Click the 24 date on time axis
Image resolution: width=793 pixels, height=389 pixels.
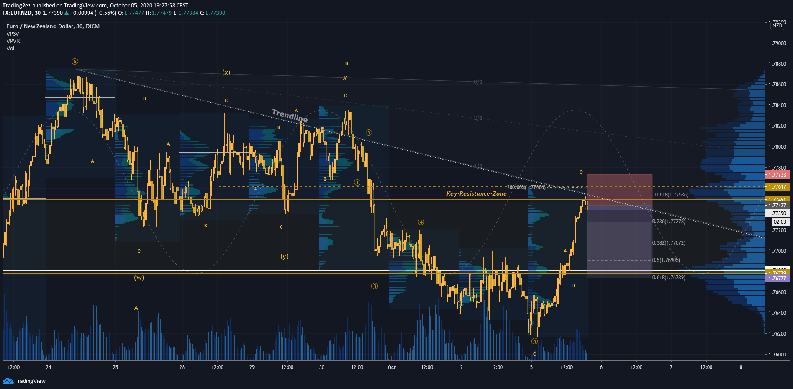(x=49, y=367)
